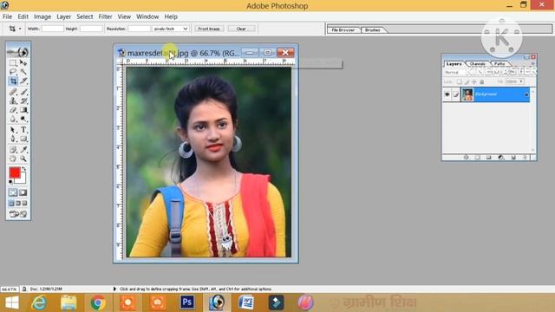
Task: Select the Eyedropper tool
Action: [x=23, y=150]
